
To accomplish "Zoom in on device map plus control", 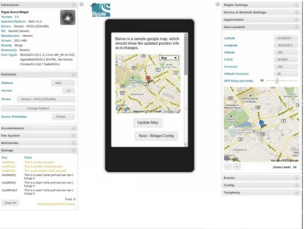I will coord(120,59).
